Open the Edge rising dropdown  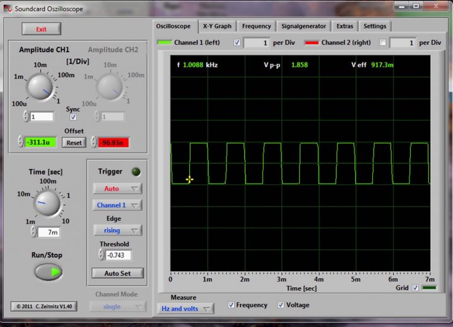click(x=117, y=230)
